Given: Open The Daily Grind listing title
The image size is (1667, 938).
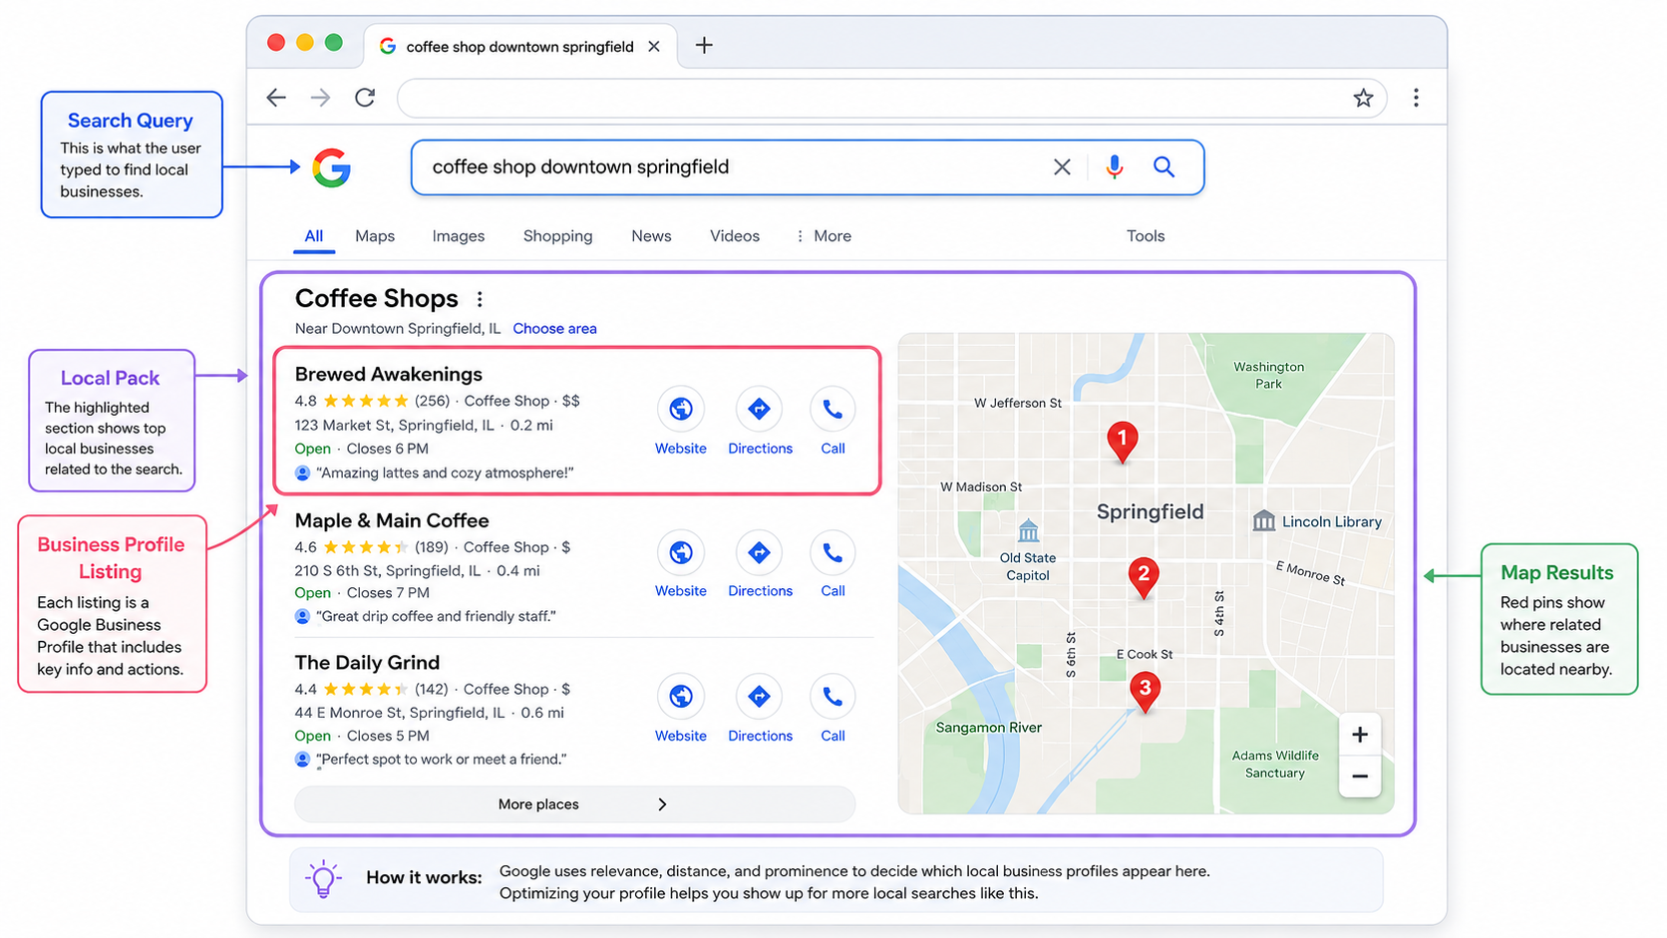Looking at the screenshot, I should tap(367, 663).
